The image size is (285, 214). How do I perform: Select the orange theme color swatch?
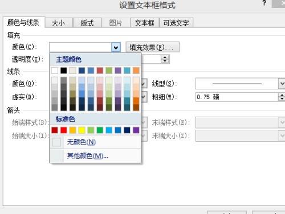[x=136, y=71]
